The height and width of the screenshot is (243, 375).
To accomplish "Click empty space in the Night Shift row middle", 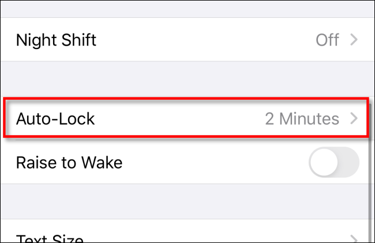I will [202, 40].
